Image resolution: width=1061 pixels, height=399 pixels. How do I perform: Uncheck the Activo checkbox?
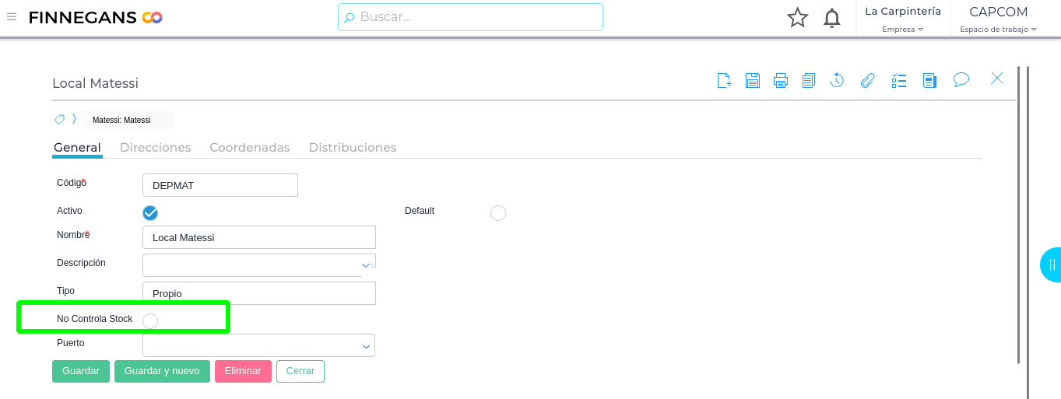click(150, 213)
